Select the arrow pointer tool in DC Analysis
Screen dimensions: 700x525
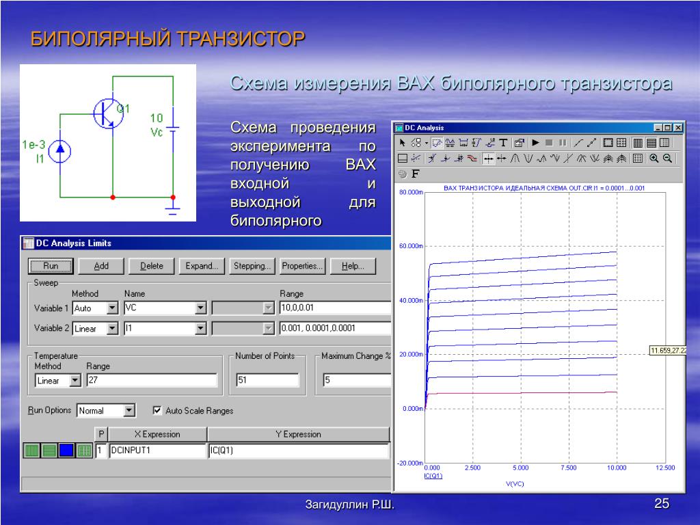point(403,143)
